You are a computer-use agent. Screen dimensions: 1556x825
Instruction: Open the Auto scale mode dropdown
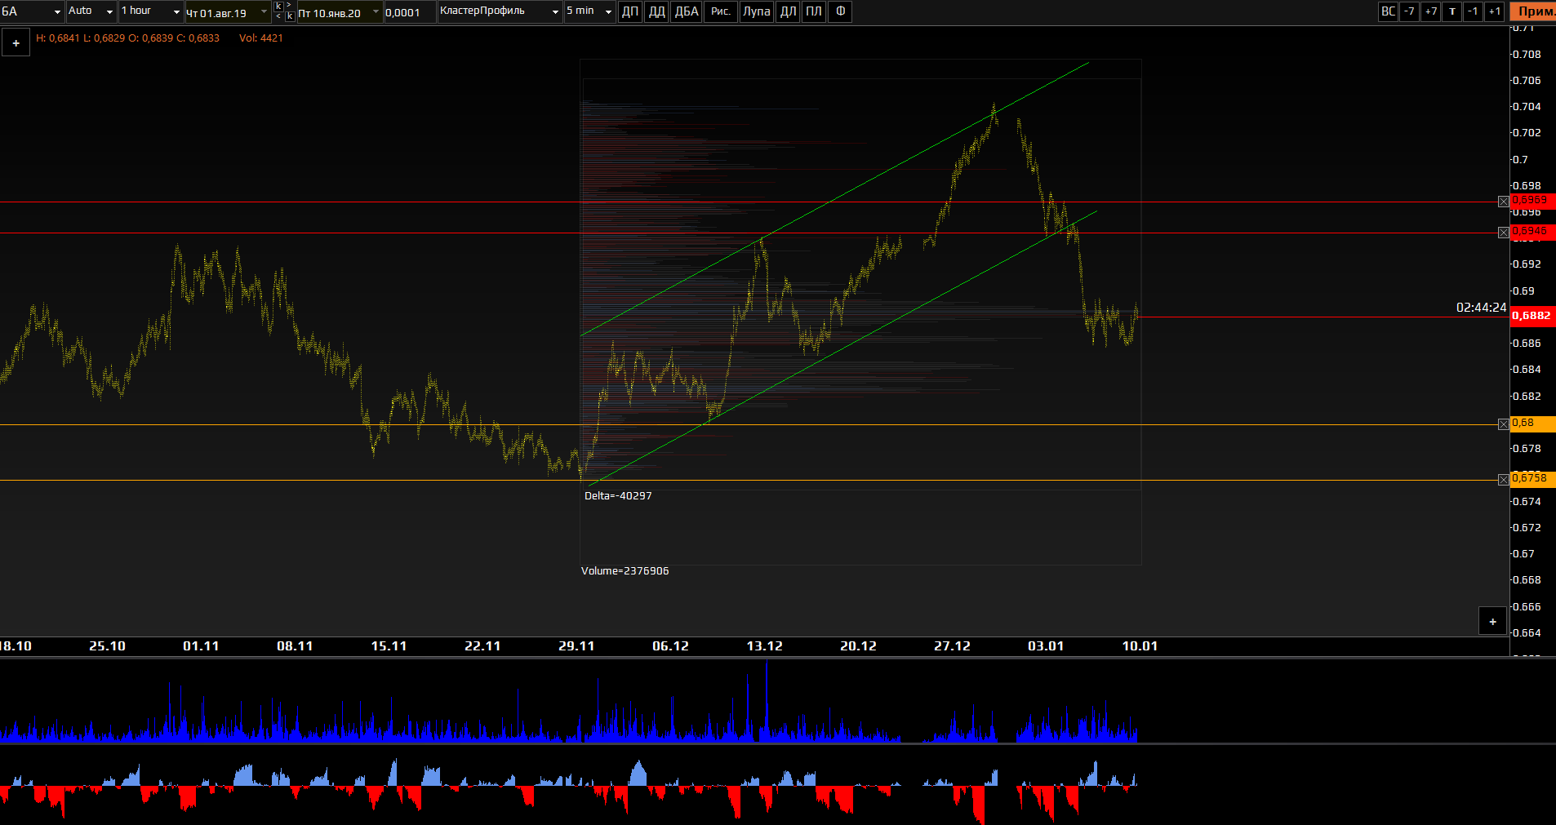pyautogui.click(x=91, y=11)
